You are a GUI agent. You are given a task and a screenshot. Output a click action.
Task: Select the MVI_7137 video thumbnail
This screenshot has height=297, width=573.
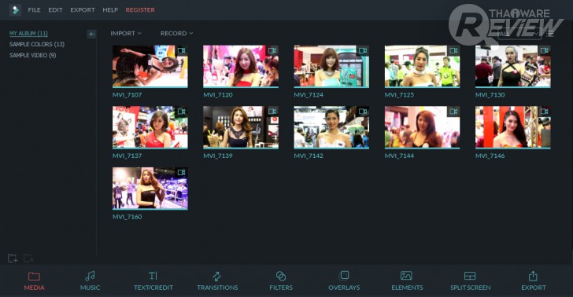150,127
